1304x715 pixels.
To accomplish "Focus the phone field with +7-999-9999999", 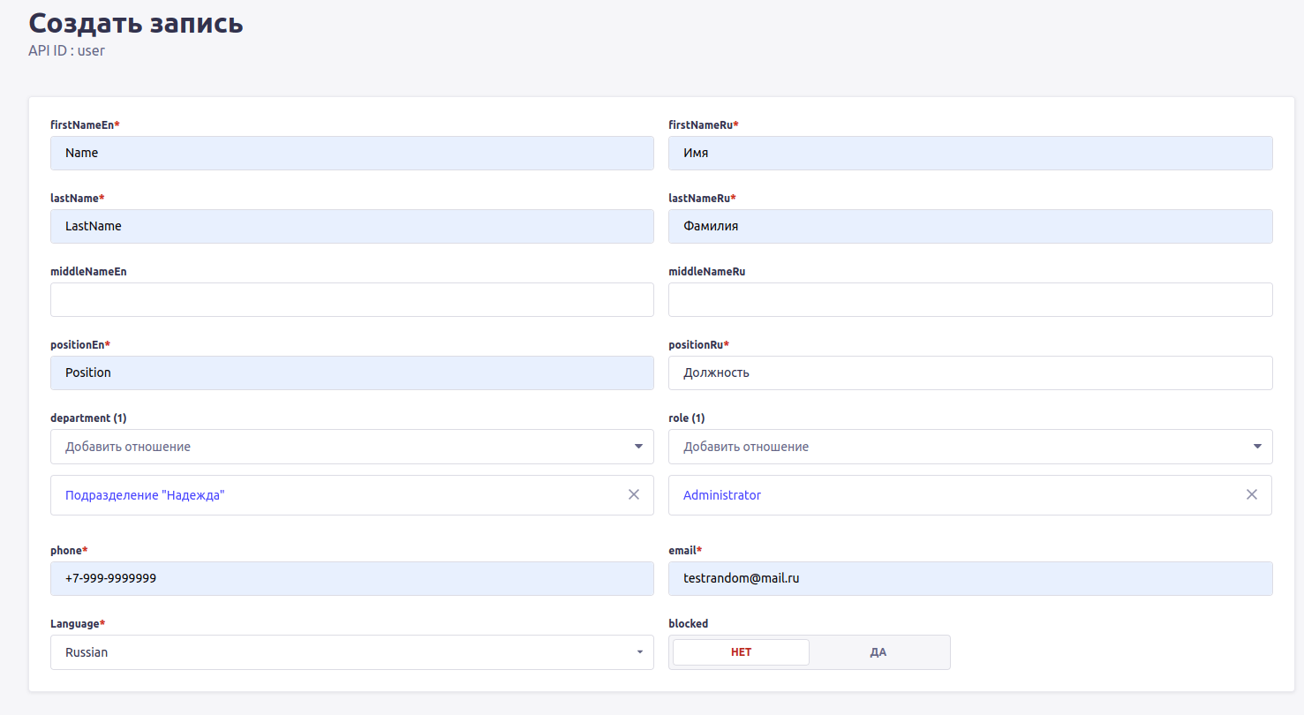I will pyautogui.click(x=351, y=578).
